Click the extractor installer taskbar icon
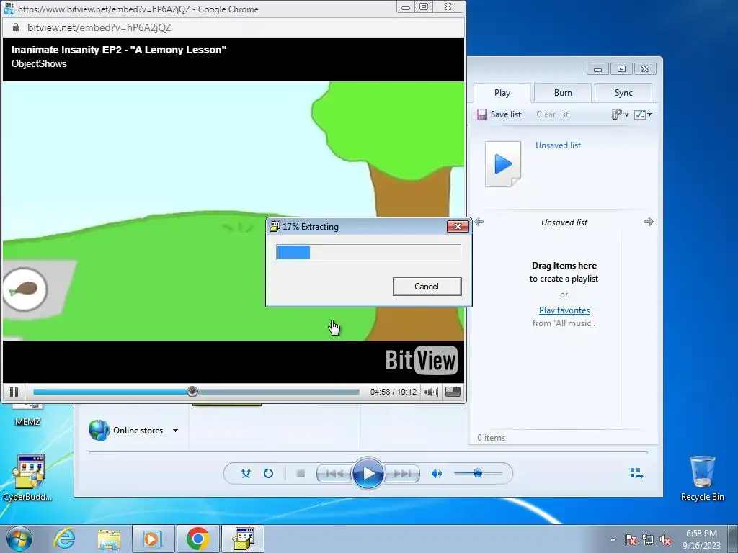 (x=243, y=539)
